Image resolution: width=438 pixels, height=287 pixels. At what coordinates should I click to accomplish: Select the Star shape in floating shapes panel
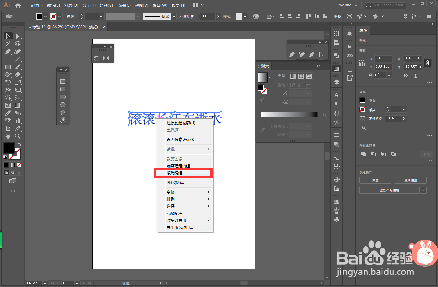point(63,112)
